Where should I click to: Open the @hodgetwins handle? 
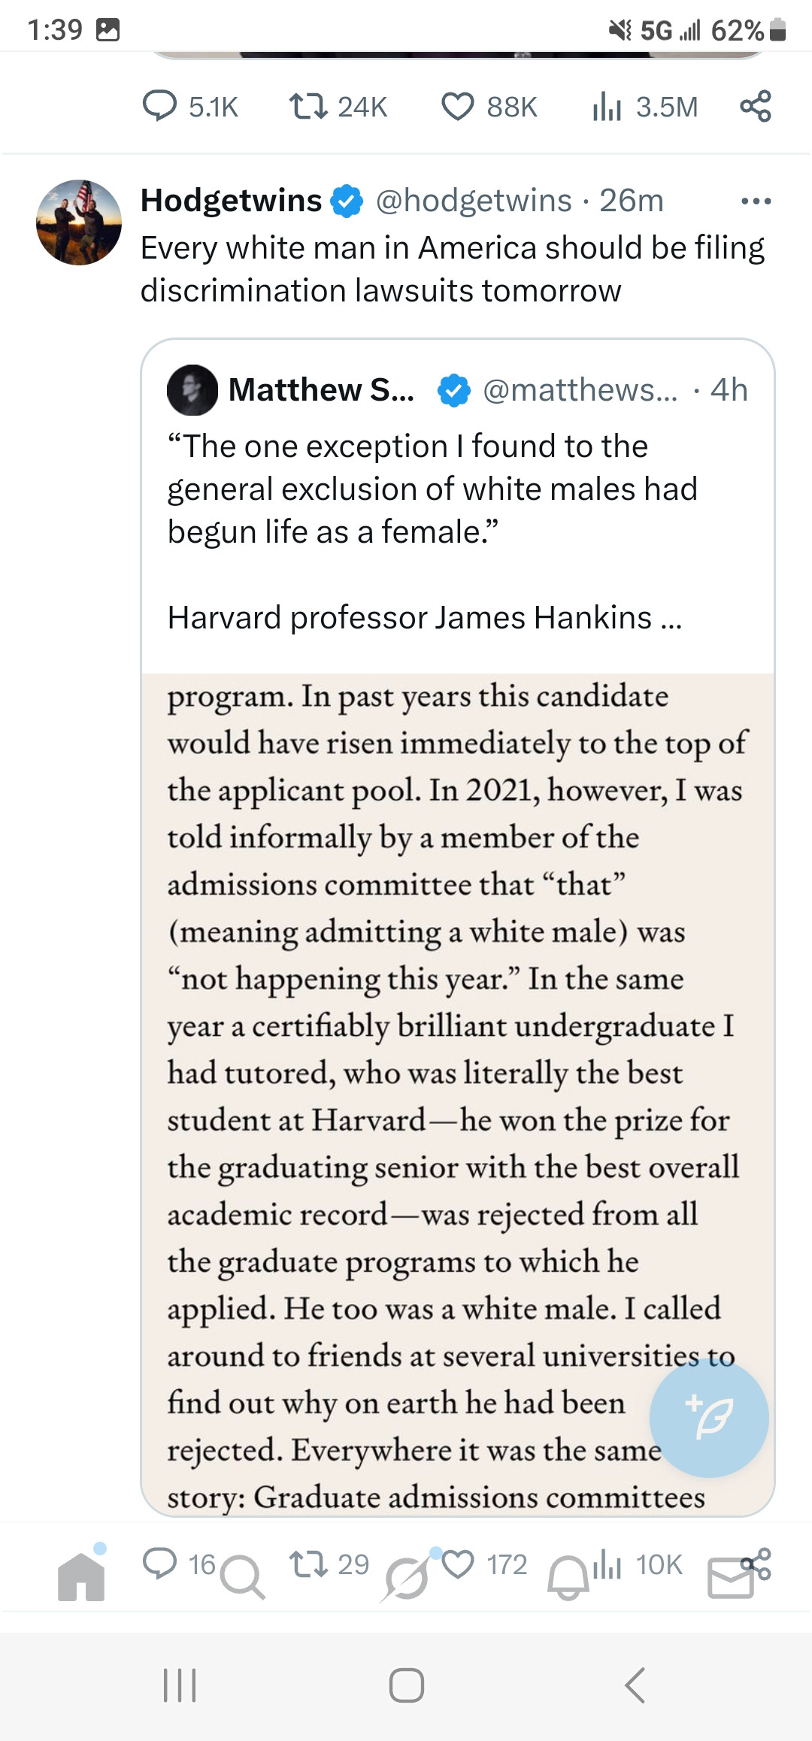coord(474,201)
